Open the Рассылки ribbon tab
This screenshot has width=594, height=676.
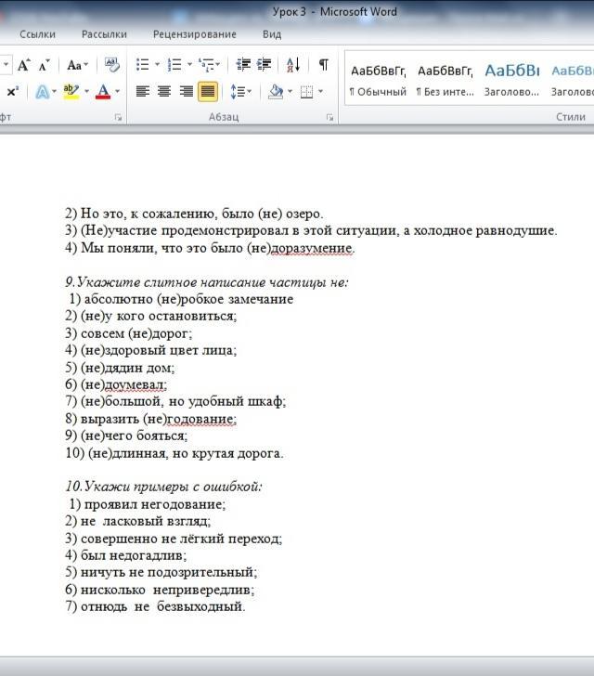coord(104,34)
